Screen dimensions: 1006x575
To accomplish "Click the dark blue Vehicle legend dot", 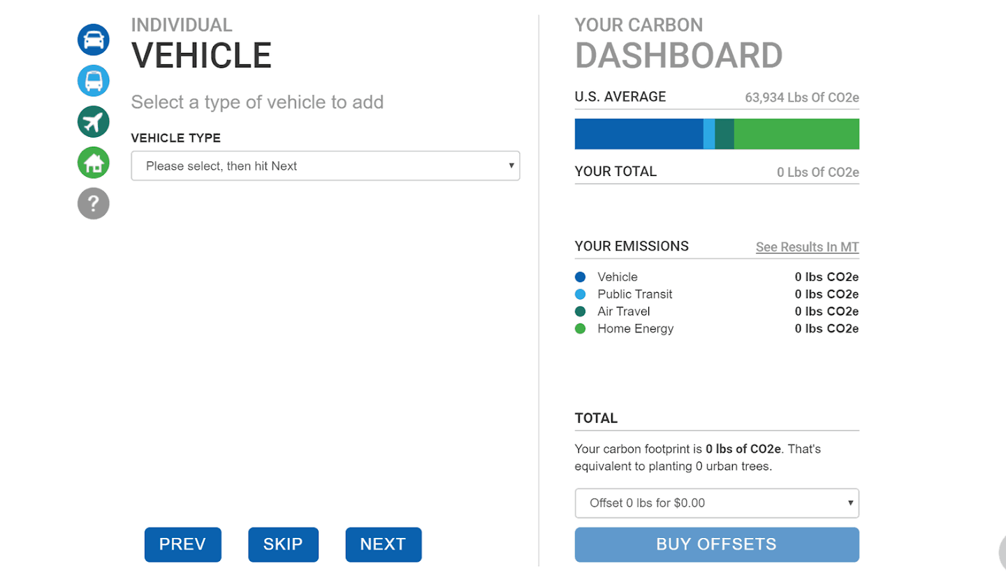I will point(580,277).
